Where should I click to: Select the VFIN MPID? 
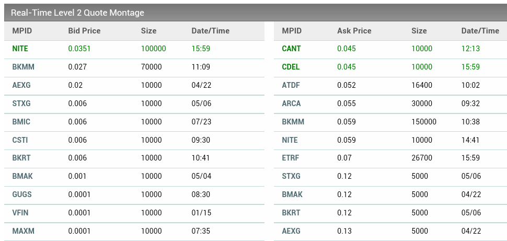[x=21, y=213]
